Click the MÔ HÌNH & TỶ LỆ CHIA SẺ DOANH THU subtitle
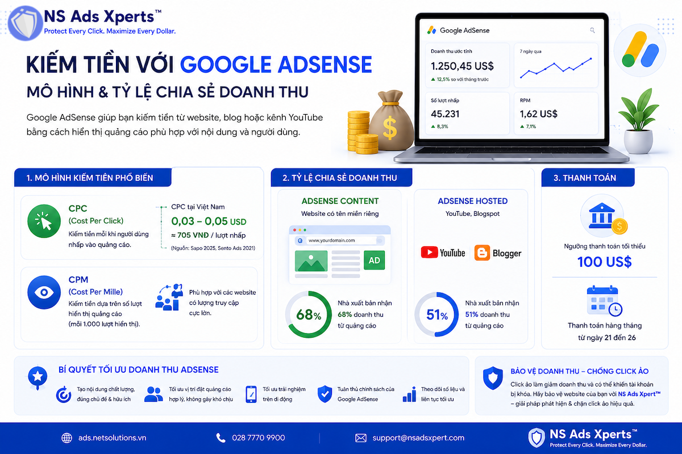 coord(168,92)
